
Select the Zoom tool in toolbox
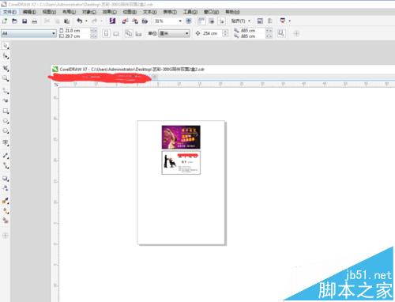point(6,78)
